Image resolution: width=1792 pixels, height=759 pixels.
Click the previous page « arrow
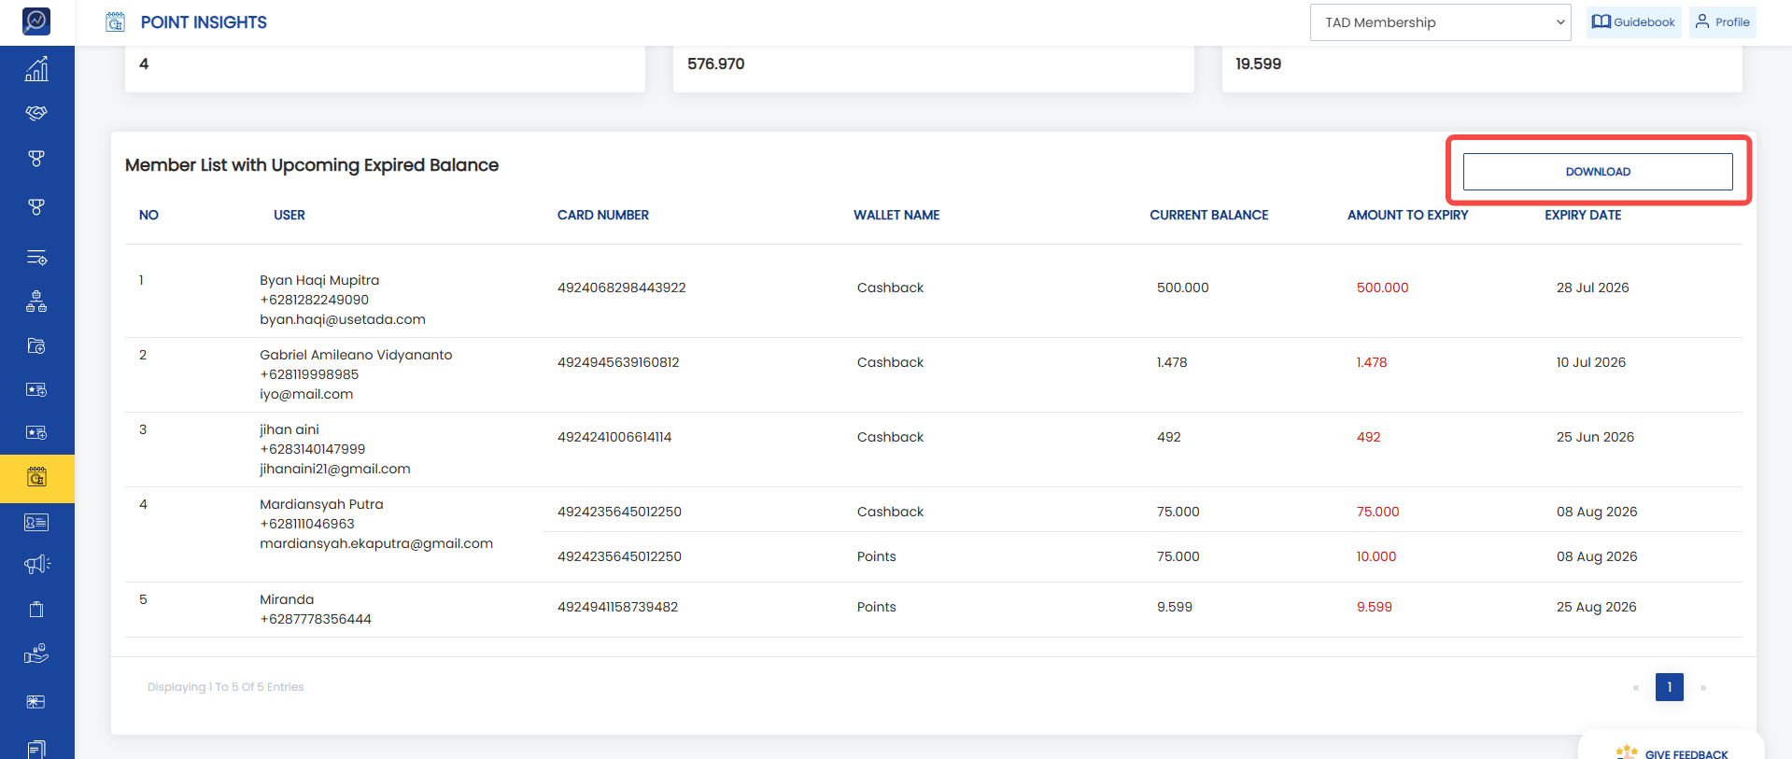point(1636,688)
